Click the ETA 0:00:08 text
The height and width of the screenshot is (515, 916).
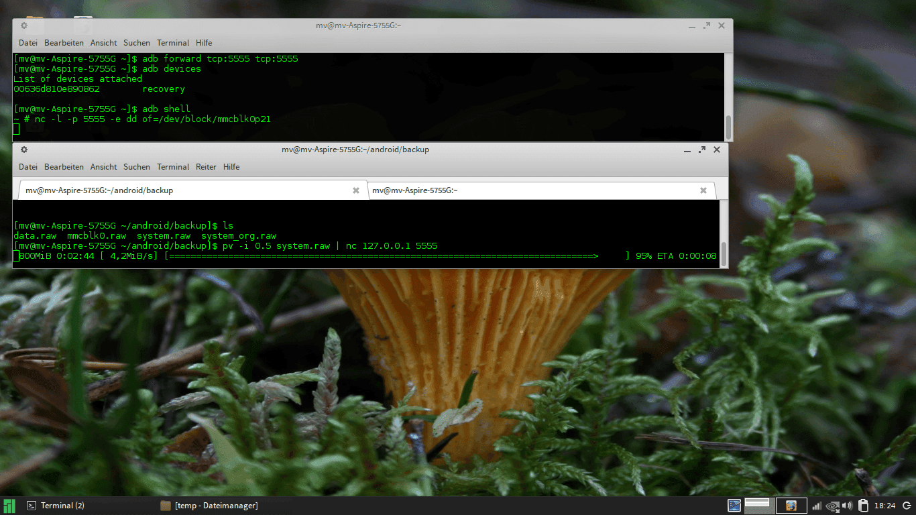click(687, 256)
